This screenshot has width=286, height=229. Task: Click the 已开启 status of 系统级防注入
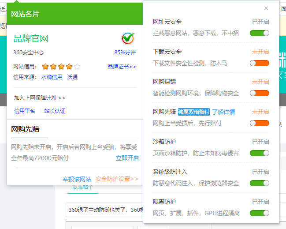click(260, 172)
